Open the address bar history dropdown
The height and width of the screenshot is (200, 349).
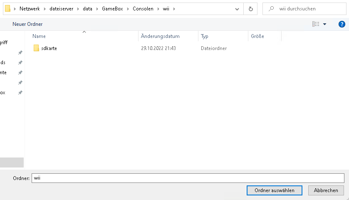tap(237, 9)
